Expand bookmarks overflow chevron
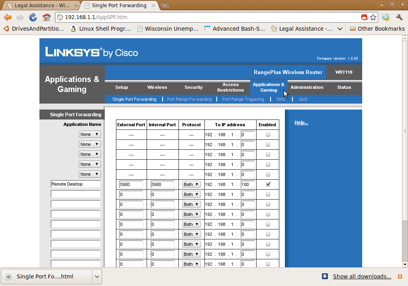Image resolution: width=408 pixels, height=286 pixels. point(340,29)
